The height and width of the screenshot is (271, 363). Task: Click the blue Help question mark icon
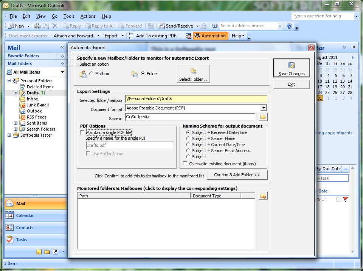pos(289,26)
